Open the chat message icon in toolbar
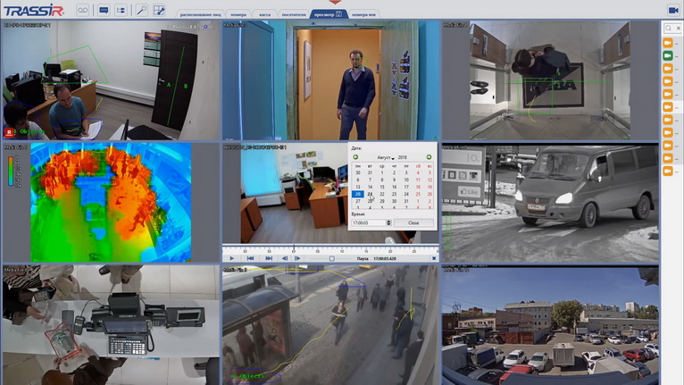Image resolution: width=684 pixels, height=385 pixels. click(x=104, y=10)
